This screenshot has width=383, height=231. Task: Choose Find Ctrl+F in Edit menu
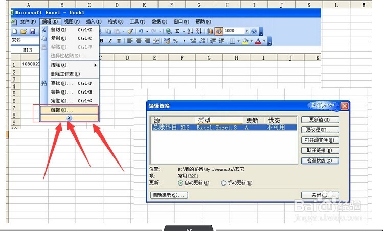70,83
